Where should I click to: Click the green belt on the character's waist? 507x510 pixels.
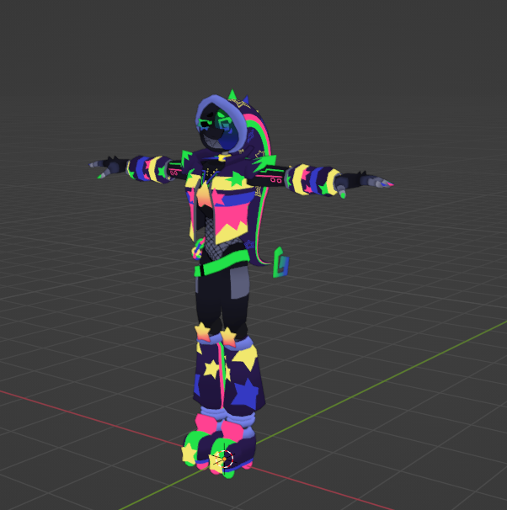click(221, 263)
